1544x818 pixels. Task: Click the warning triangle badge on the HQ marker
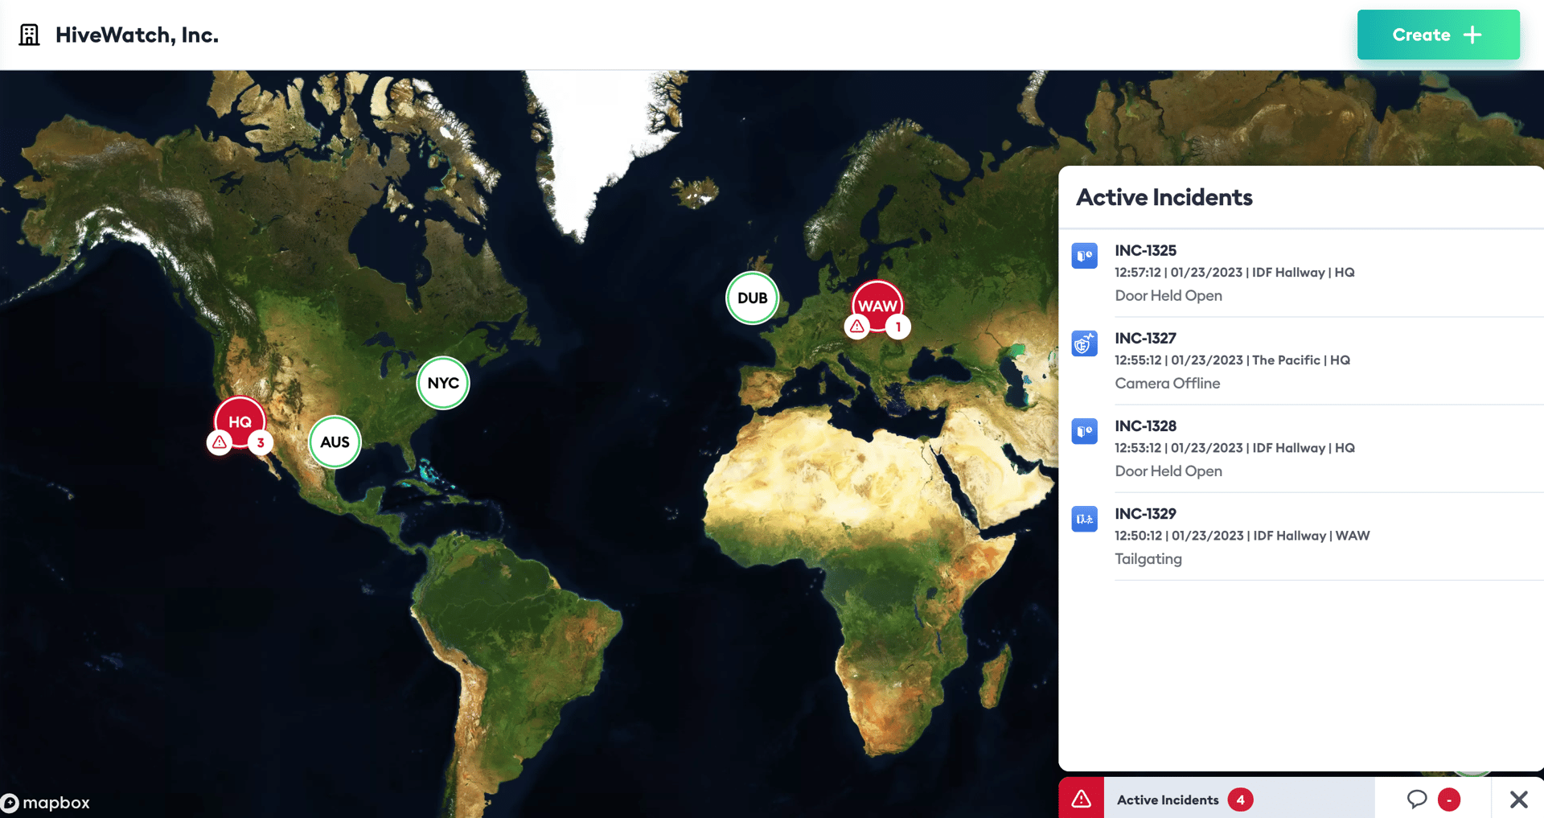[219, 442]
